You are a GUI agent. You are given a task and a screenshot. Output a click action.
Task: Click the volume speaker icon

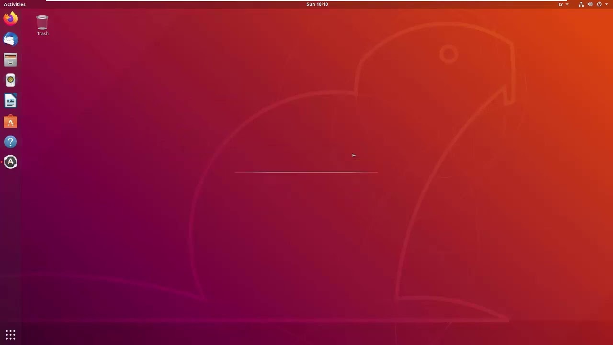pyautogui.click(x=590, y=4)
